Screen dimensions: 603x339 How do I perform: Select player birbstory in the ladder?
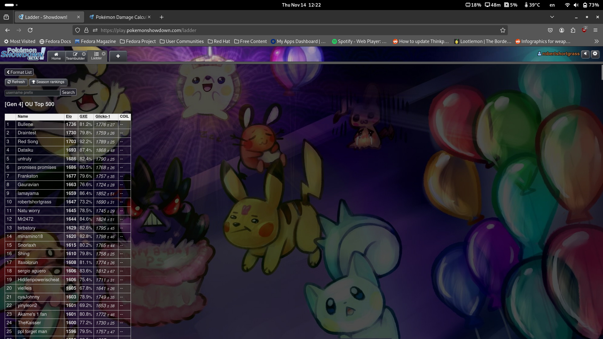[x=26, y=228]
